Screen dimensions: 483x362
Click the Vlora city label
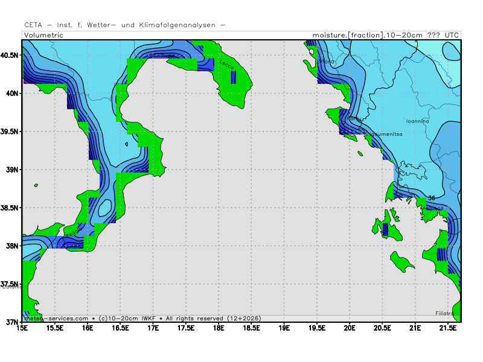click(327, 62)
